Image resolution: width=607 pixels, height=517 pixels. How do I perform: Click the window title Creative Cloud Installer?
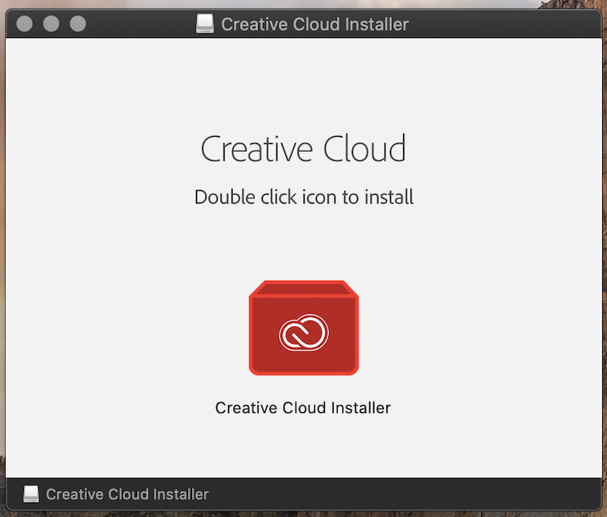click(x=315, y=25)
